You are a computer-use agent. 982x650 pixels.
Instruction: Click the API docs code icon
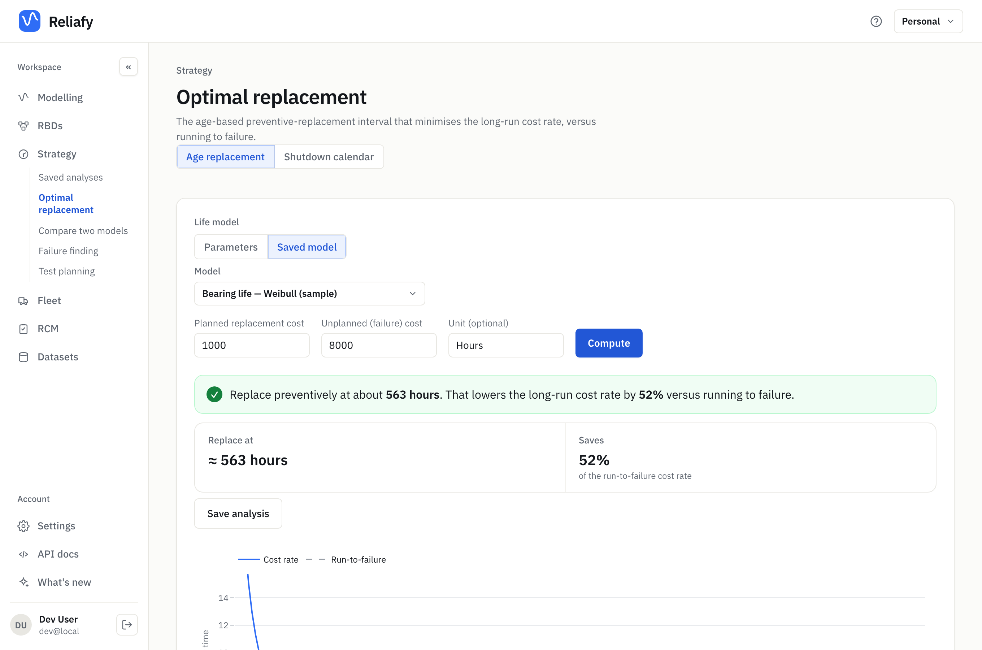[x=23, y=554]
